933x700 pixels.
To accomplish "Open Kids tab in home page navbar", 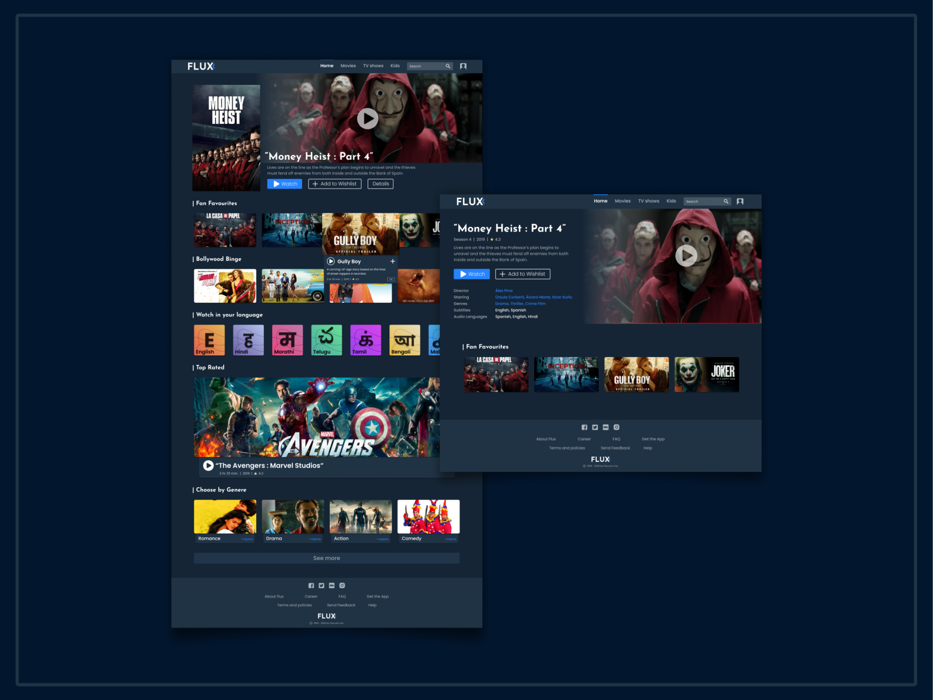I will point(395,66).
